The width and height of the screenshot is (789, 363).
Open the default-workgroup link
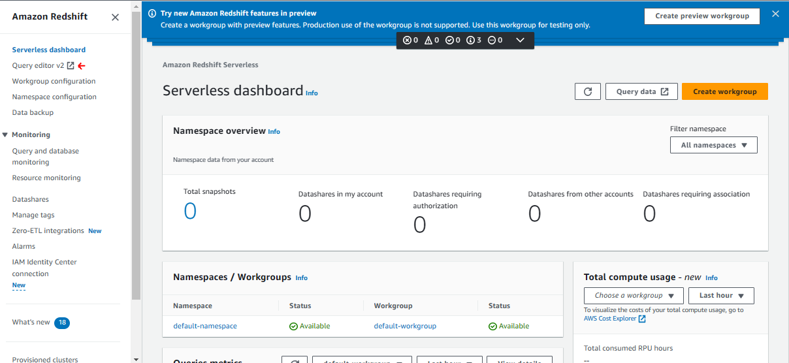tap(405, 326)
